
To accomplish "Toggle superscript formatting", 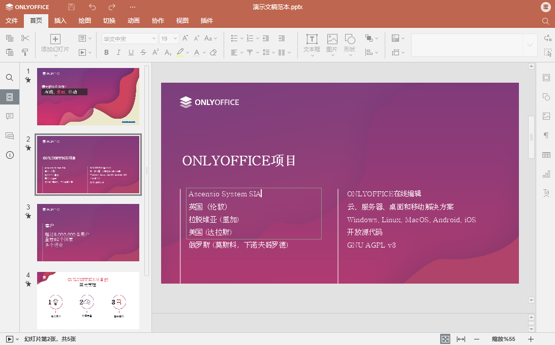I will pyautogui.click(x=156, y=52).
